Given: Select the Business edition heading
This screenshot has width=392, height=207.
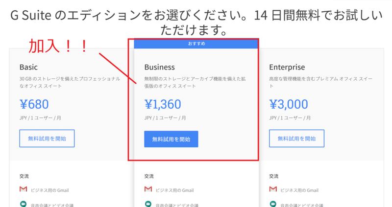Looking at the screenshot, I should tap(159, 67).
